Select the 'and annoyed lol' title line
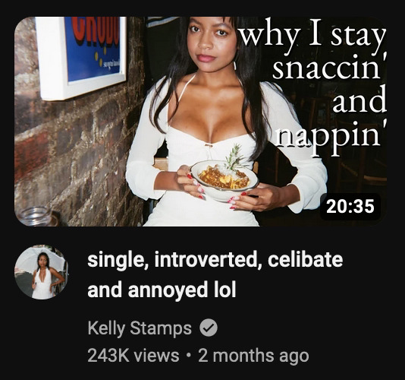The image size is (405, 380). (162, 290)
